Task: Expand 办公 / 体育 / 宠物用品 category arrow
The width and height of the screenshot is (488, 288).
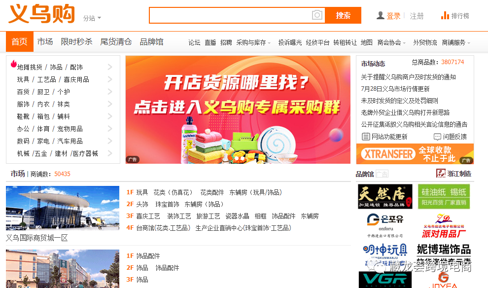Action: (110, 128)
